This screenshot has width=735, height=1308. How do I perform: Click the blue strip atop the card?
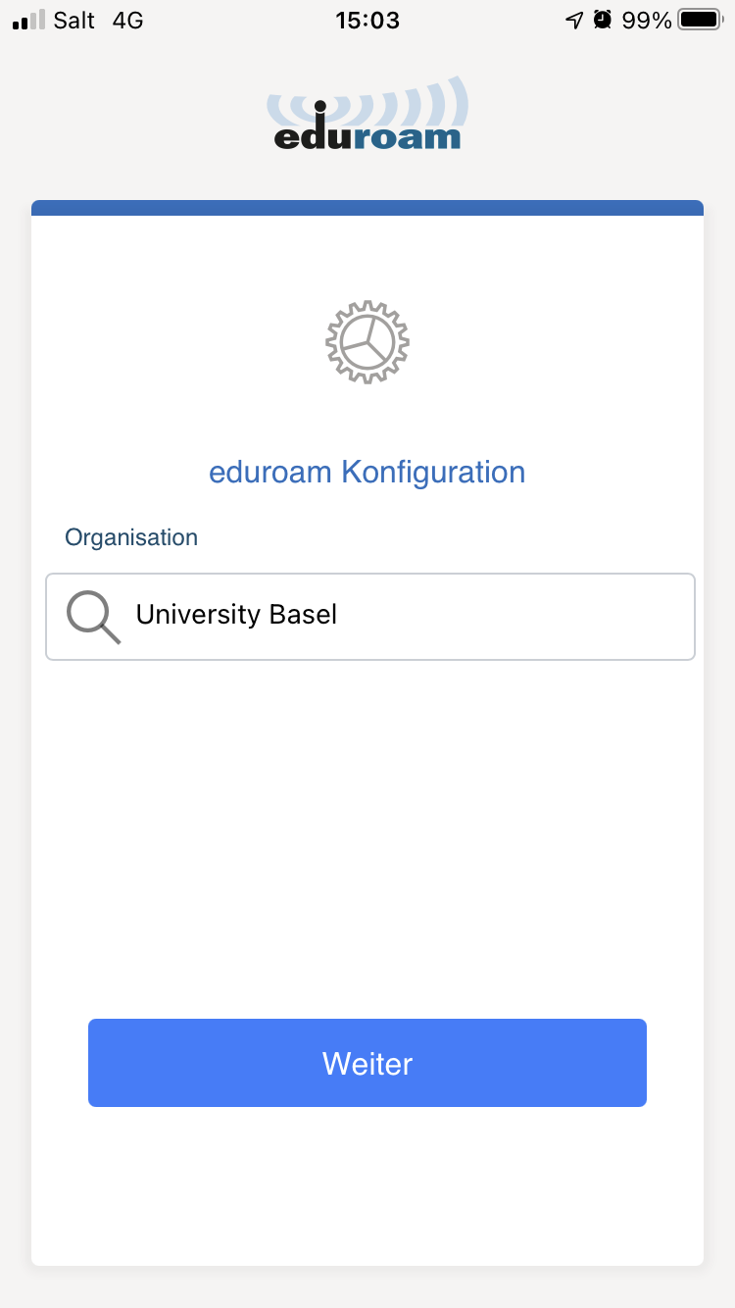[x=367, y=208]
